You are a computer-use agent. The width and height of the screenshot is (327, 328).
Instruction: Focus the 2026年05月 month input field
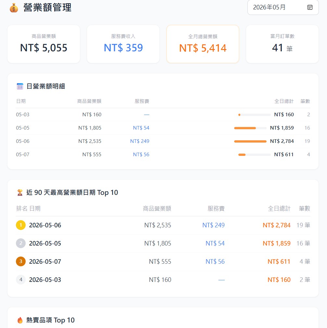click(x=283, y=7)
